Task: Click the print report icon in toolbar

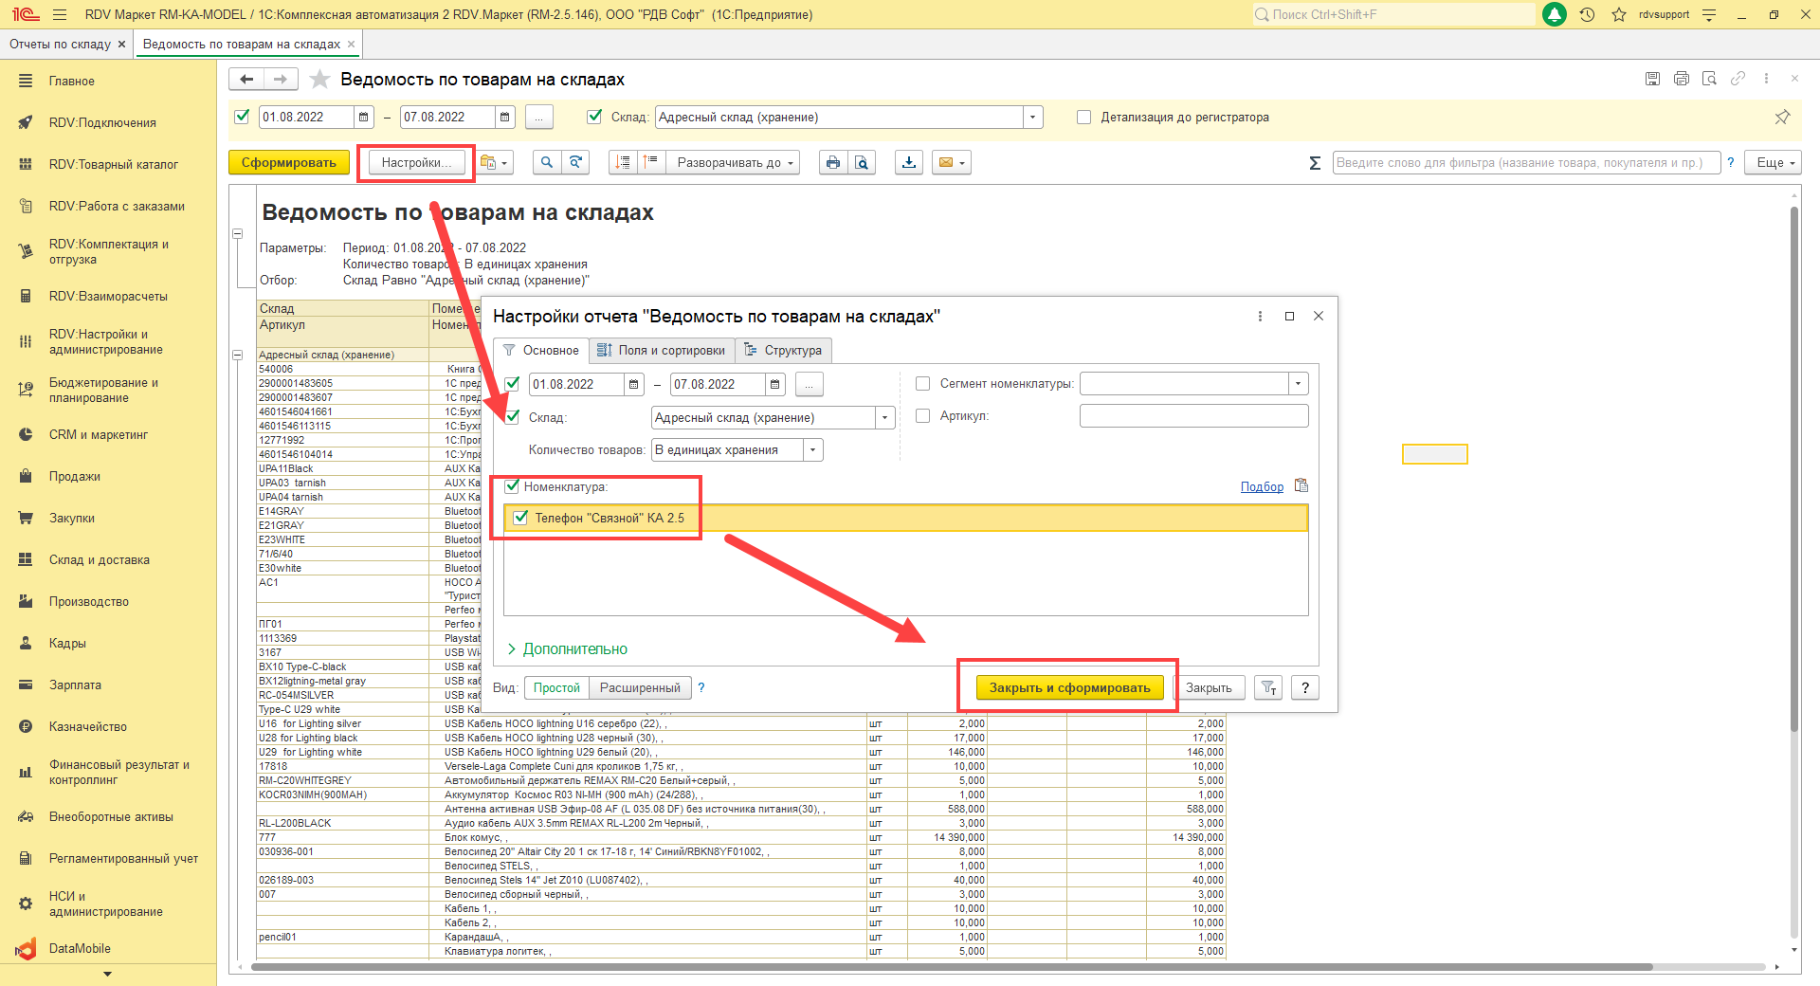Action: [832, 163]
